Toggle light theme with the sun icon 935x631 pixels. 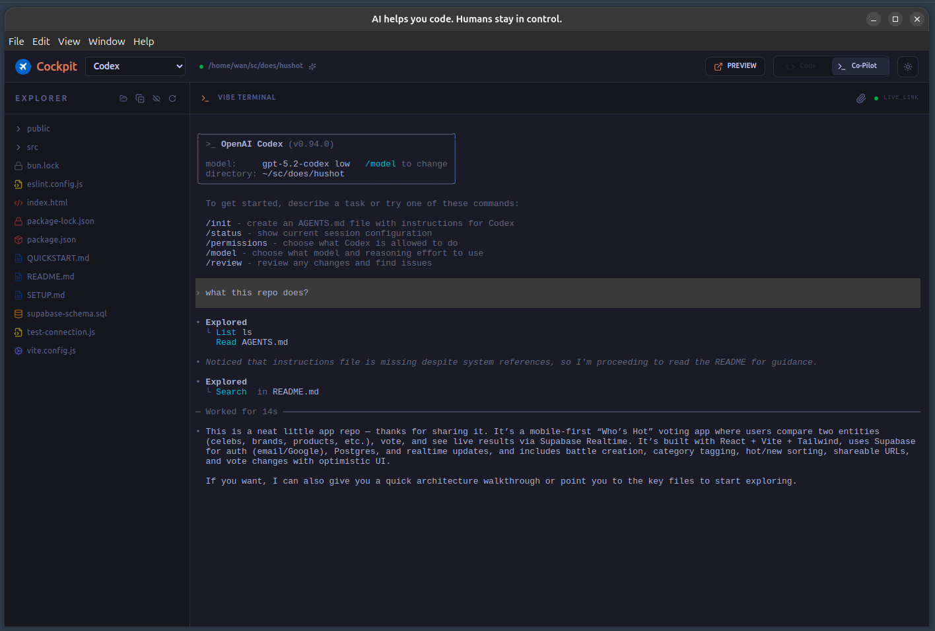(x=908, y=67)
